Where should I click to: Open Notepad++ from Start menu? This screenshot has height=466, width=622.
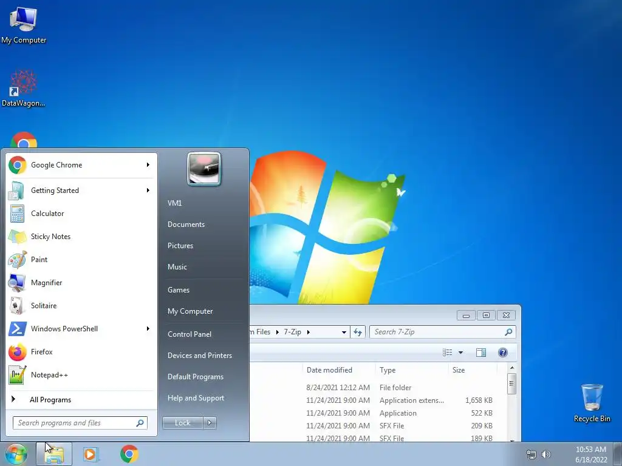pos(81,375)
